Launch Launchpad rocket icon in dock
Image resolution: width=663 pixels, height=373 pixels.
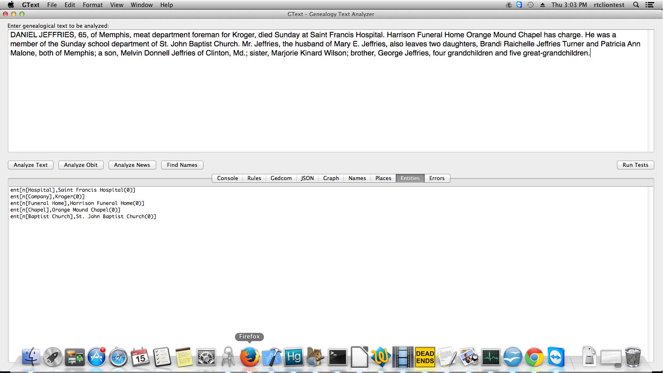(53, 357)
